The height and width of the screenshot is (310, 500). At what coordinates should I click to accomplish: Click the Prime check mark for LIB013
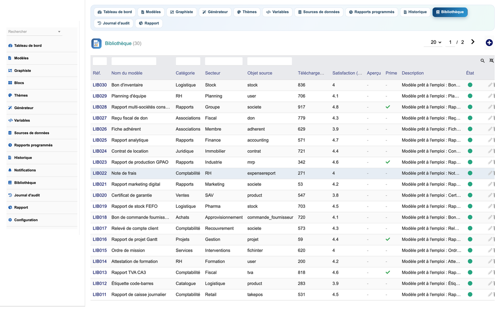pyautogui.click(x=388, y=272)
